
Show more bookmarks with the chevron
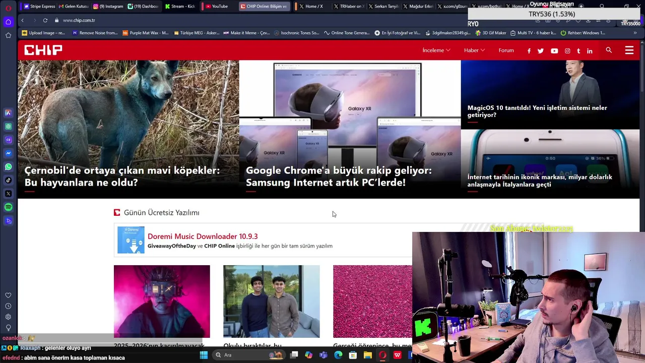point(635,33)
